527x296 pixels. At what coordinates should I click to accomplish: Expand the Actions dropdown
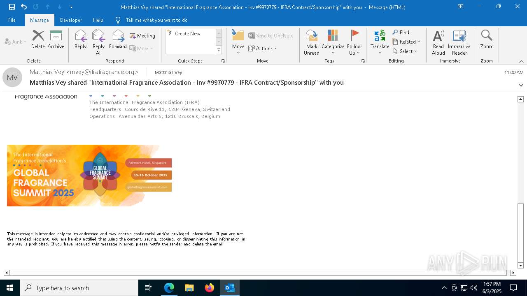[x=263, y=49]
